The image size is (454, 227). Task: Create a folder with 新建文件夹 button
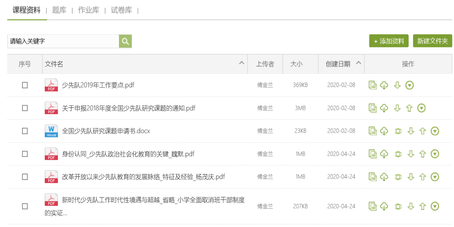pyautogui.click(x=432, y=41)
